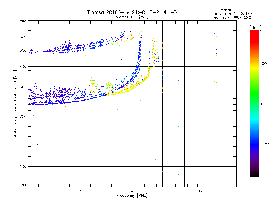Viewport: 278px width, 208px height.
Task: Click the x-axis tick label "8"
Action: coord(184,191)
